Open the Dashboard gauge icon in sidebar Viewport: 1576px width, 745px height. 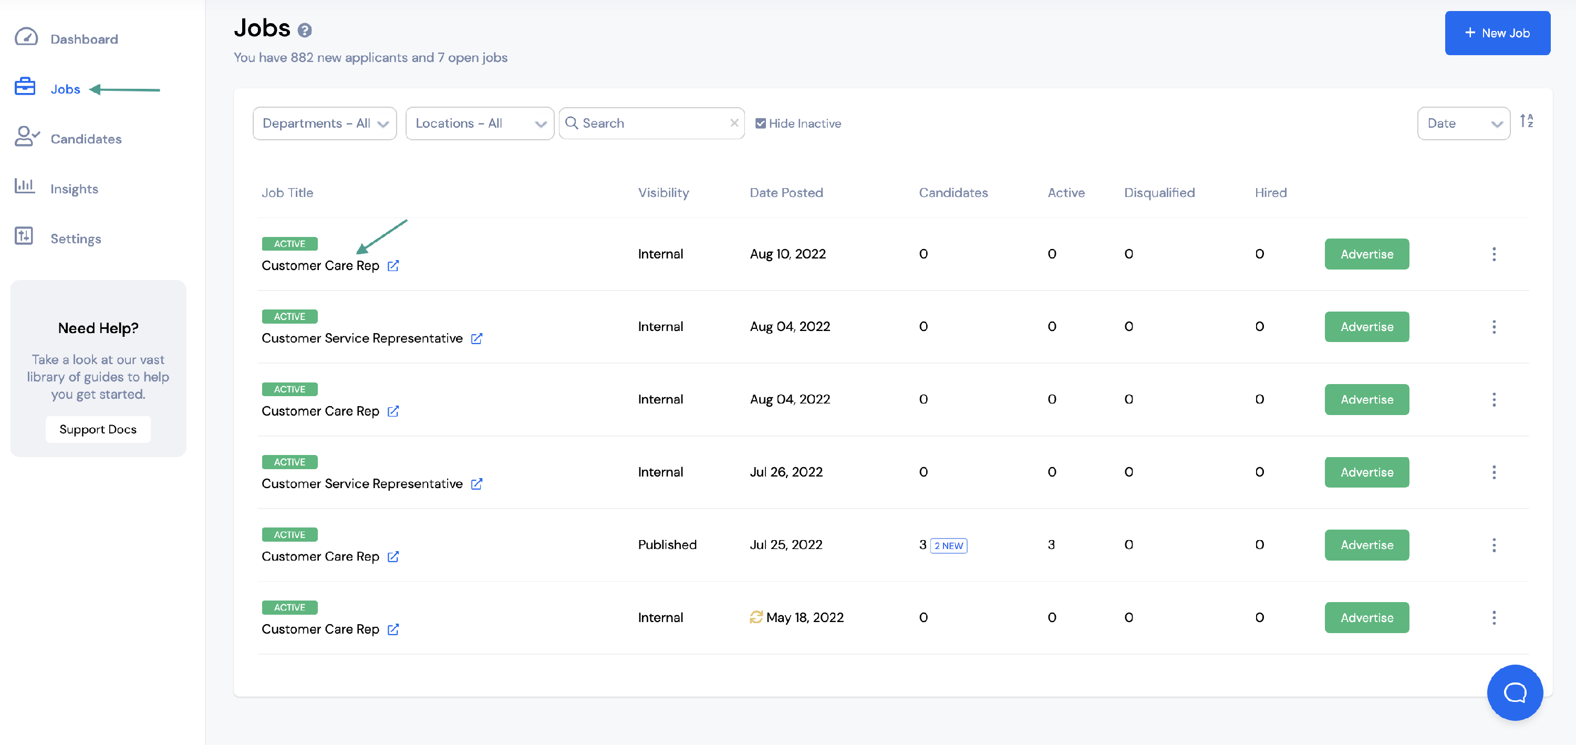26,37
